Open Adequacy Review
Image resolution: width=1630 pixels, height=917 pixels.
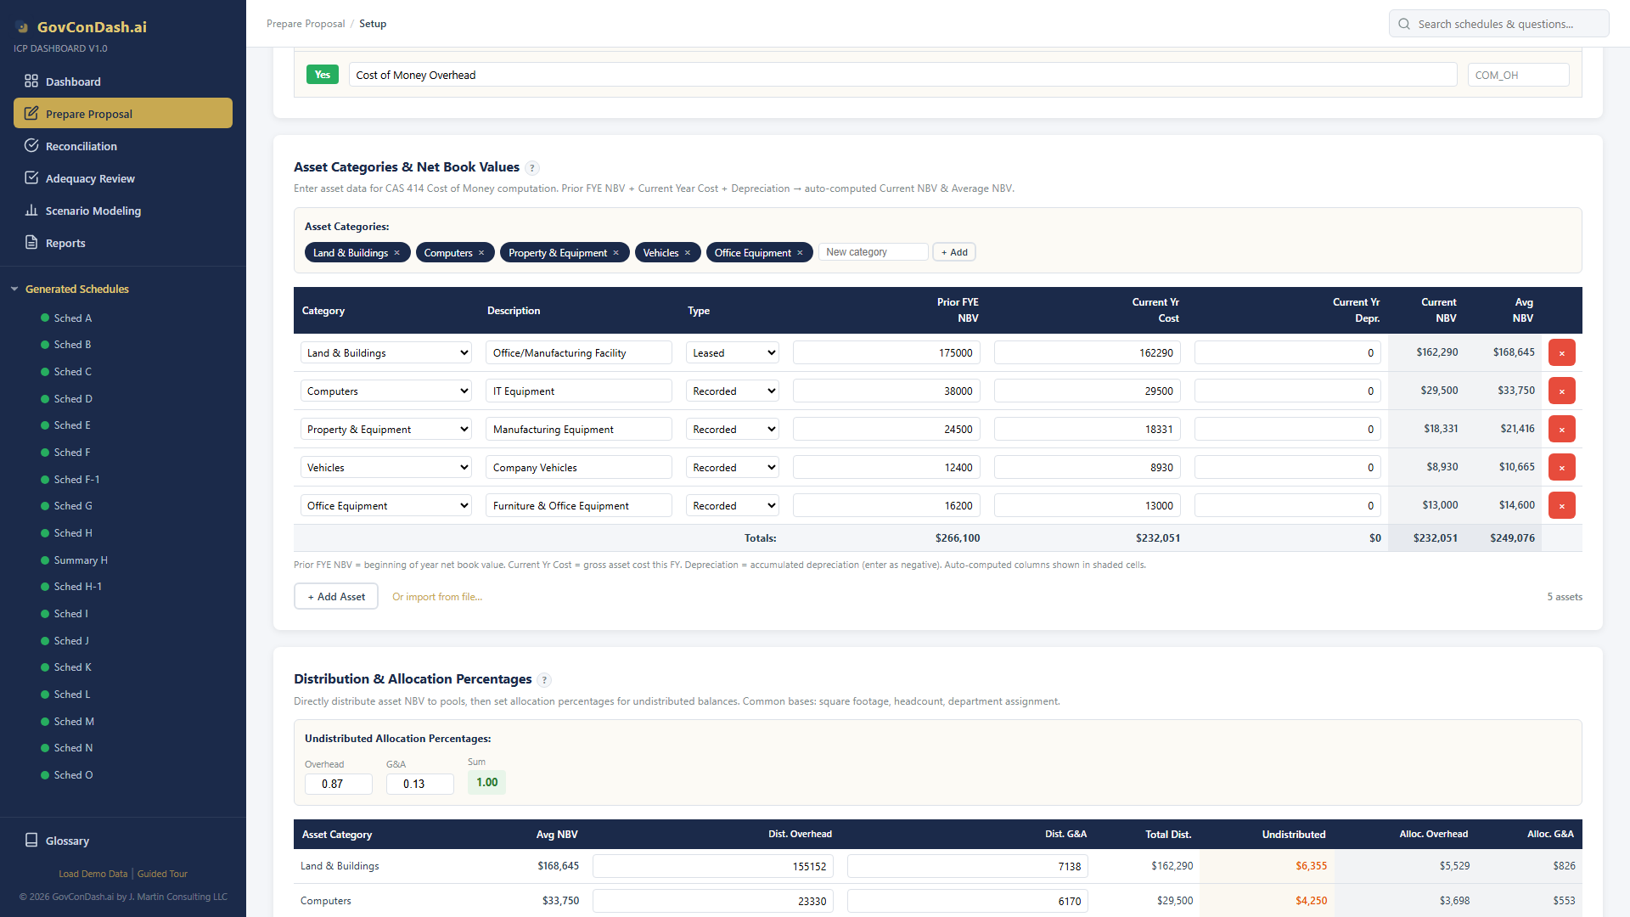(x=89, y=178)
